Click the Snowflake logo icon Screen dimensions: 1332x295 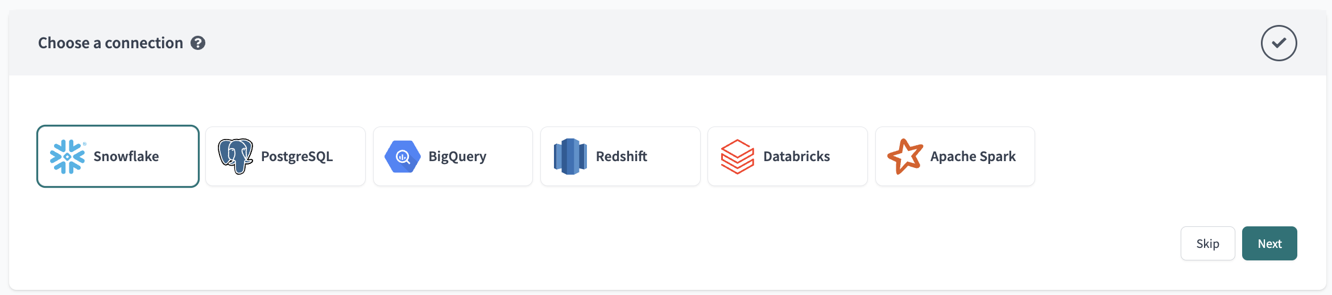point(67,157)
